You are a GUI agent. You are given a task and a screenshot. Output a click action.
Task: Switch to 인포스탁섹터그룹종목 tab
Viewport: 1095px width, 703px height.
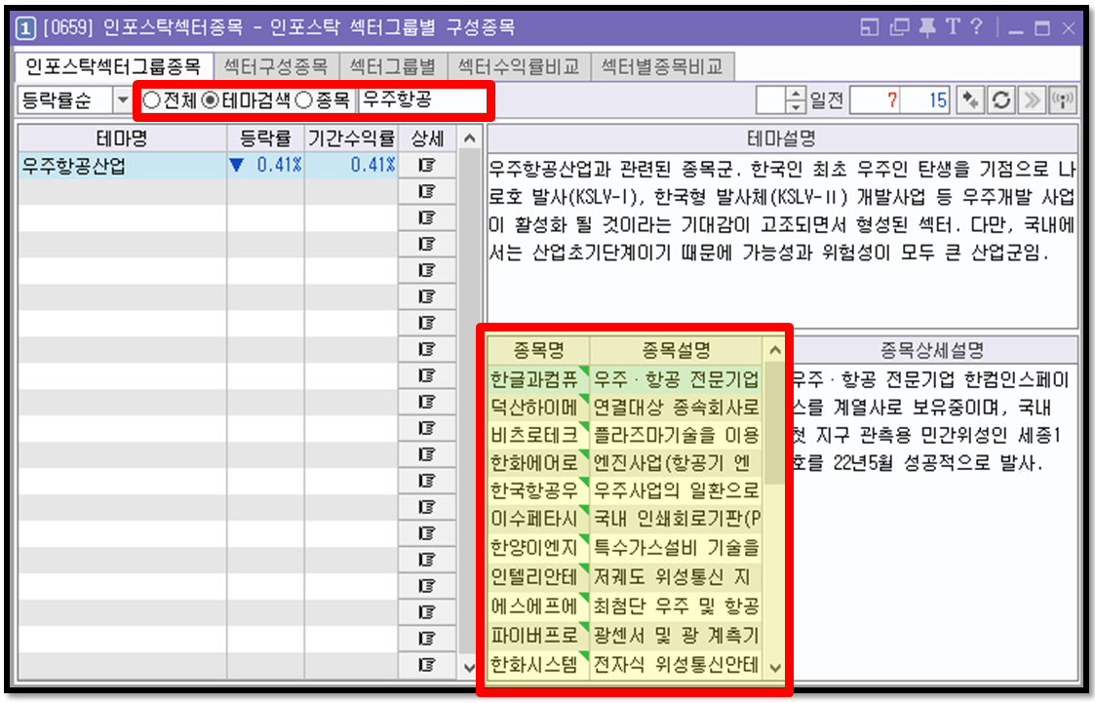pos(113,67)
